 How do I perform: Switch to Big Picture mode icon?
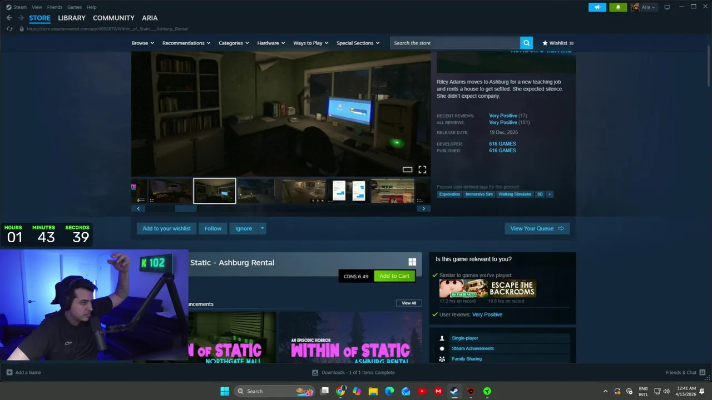pos(667,7)
